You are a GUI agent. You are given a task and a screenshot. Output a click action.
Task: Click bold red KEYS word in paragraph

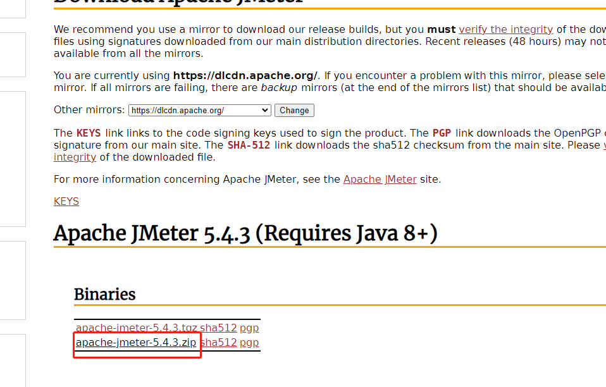tap(89, 133)
